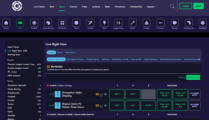
Task: Switch to the Tennis live tab
Action: coord(60,52)
